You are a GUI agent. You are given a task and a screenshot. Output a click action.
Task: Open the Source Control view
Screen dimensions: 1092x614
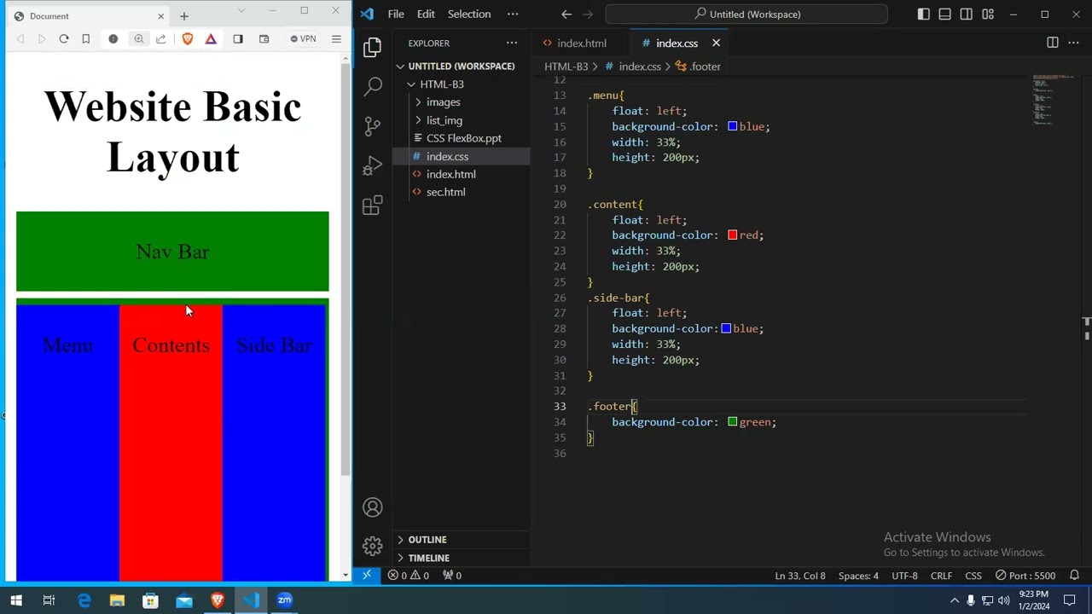coord(372,126)
